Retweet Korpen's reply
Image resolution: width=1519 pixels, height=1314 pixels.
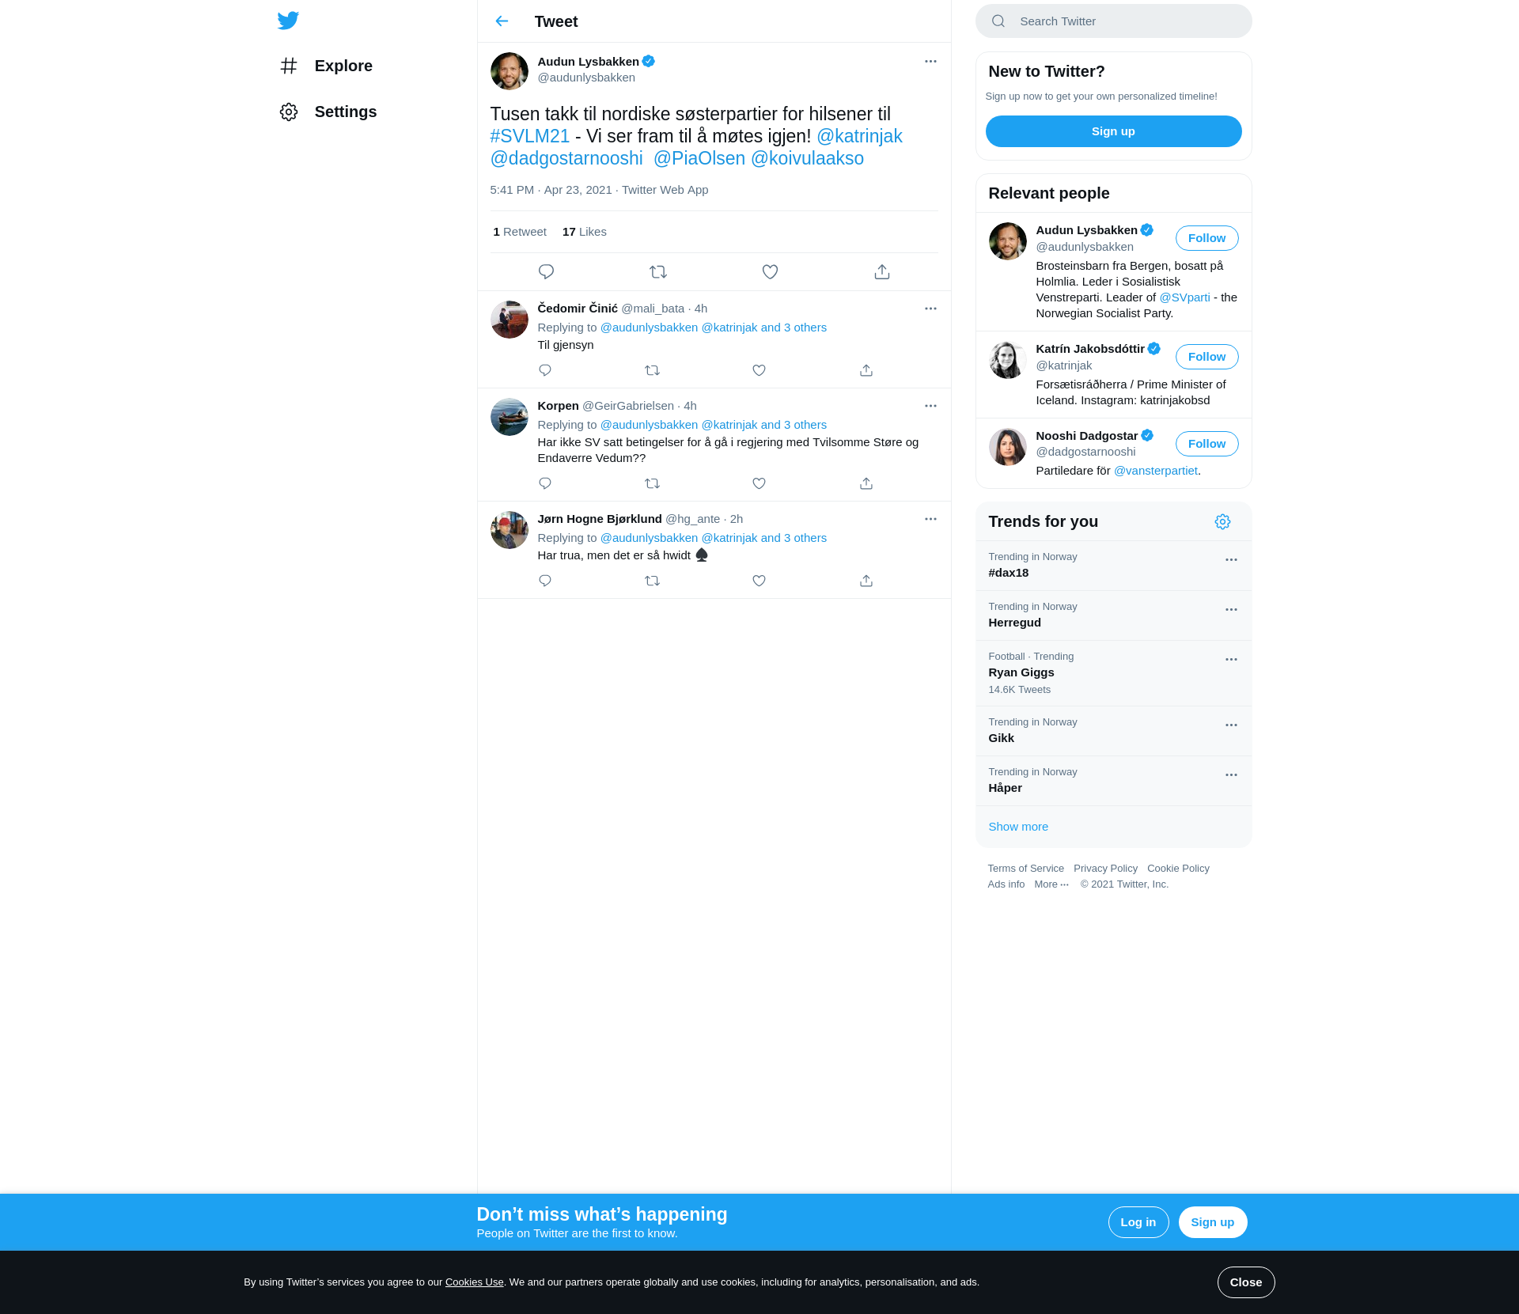[x=652, y=483]
